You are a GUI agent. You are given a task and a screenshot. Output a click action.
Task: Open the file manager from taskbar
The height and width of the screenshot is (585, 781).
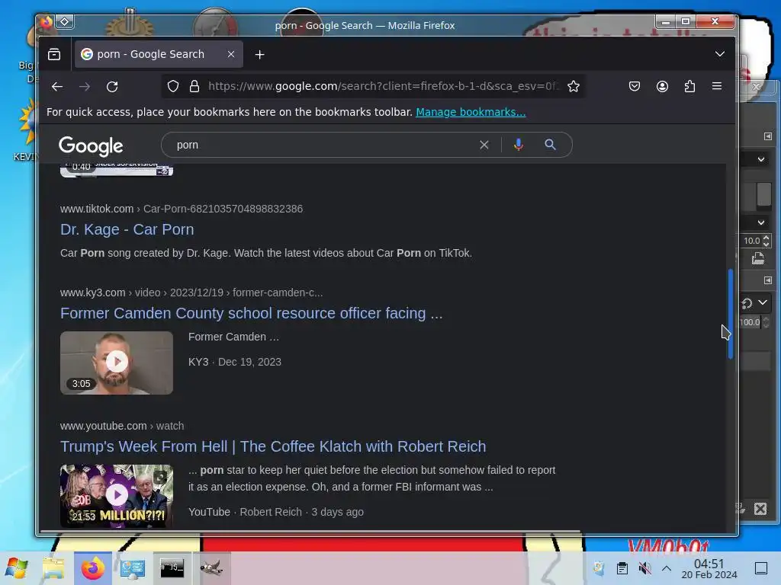pyautogui.click(x=53, y=568)
